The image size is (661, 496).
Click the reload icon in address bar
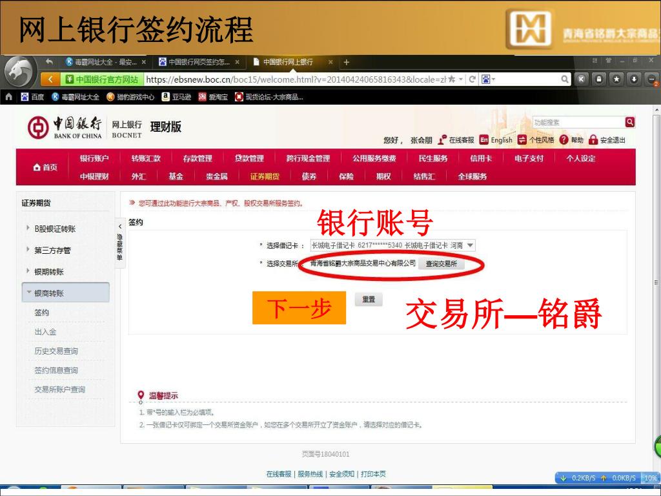coord(472,79)
